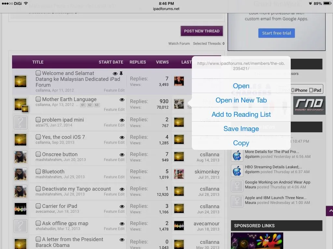This screenshot has height=249, width=333.
Task: Click the RND Power Solutions logo
Action: tap(309, 105)
